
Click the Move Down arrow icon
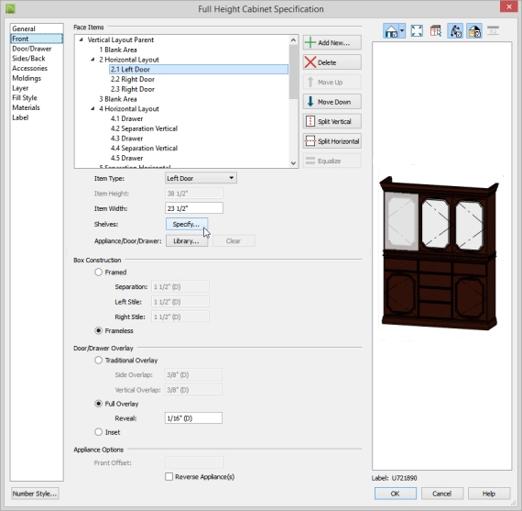click(310, 102)
